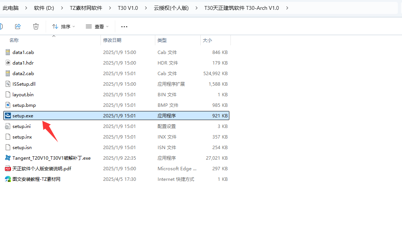Image resolution: width=402 pixels, height=225 pixels.
Task: Select the ISSetup.dll file name
Action: [24, 84]
